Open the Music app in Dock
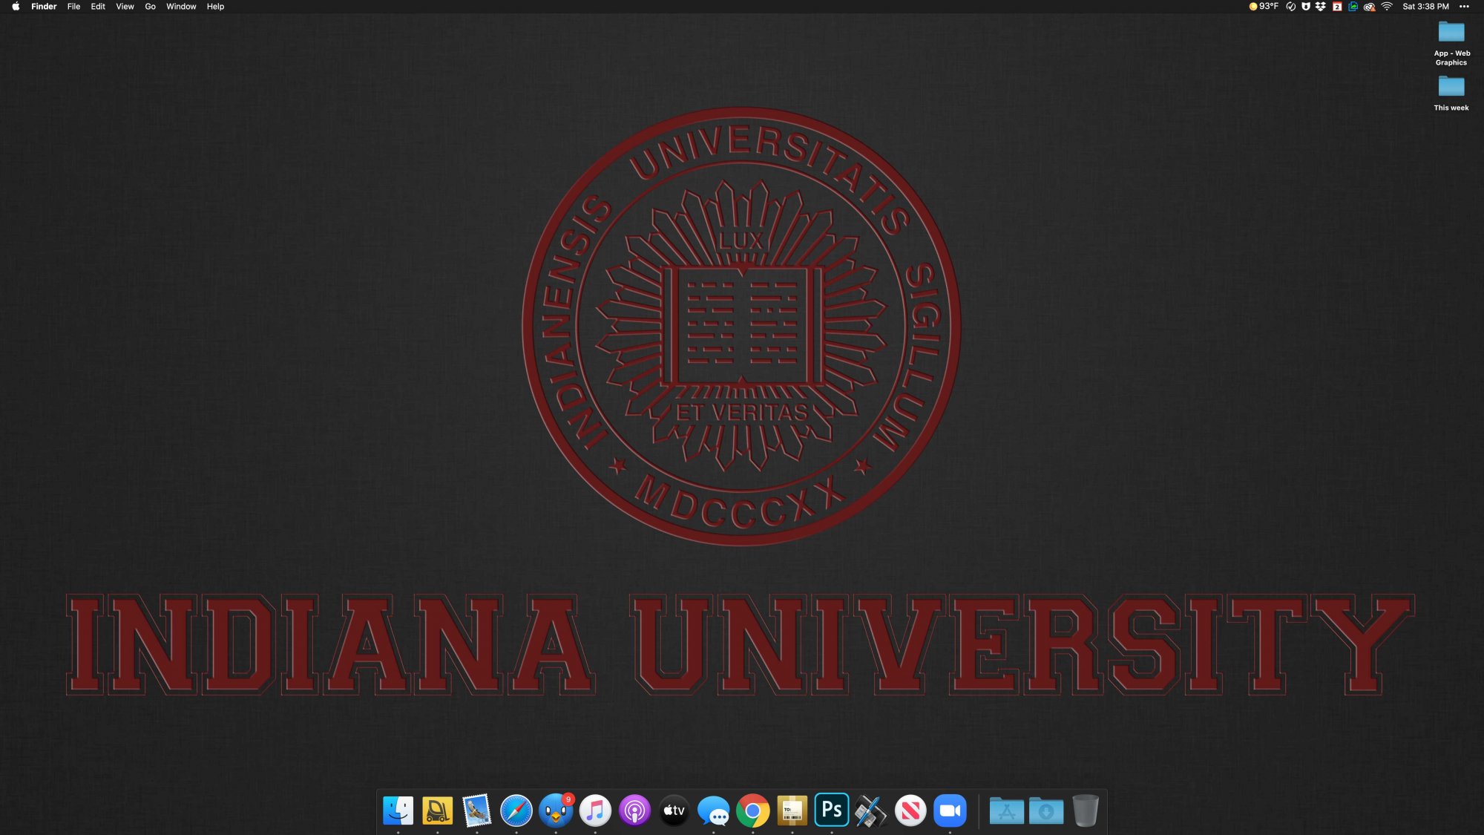The width and height of the screenshot is (1484, 835). pos(595,811)
